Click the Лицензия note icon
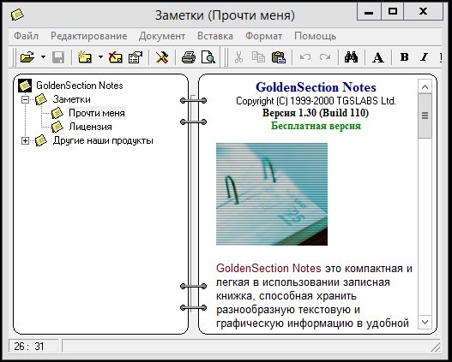 (x=57, y=127)
